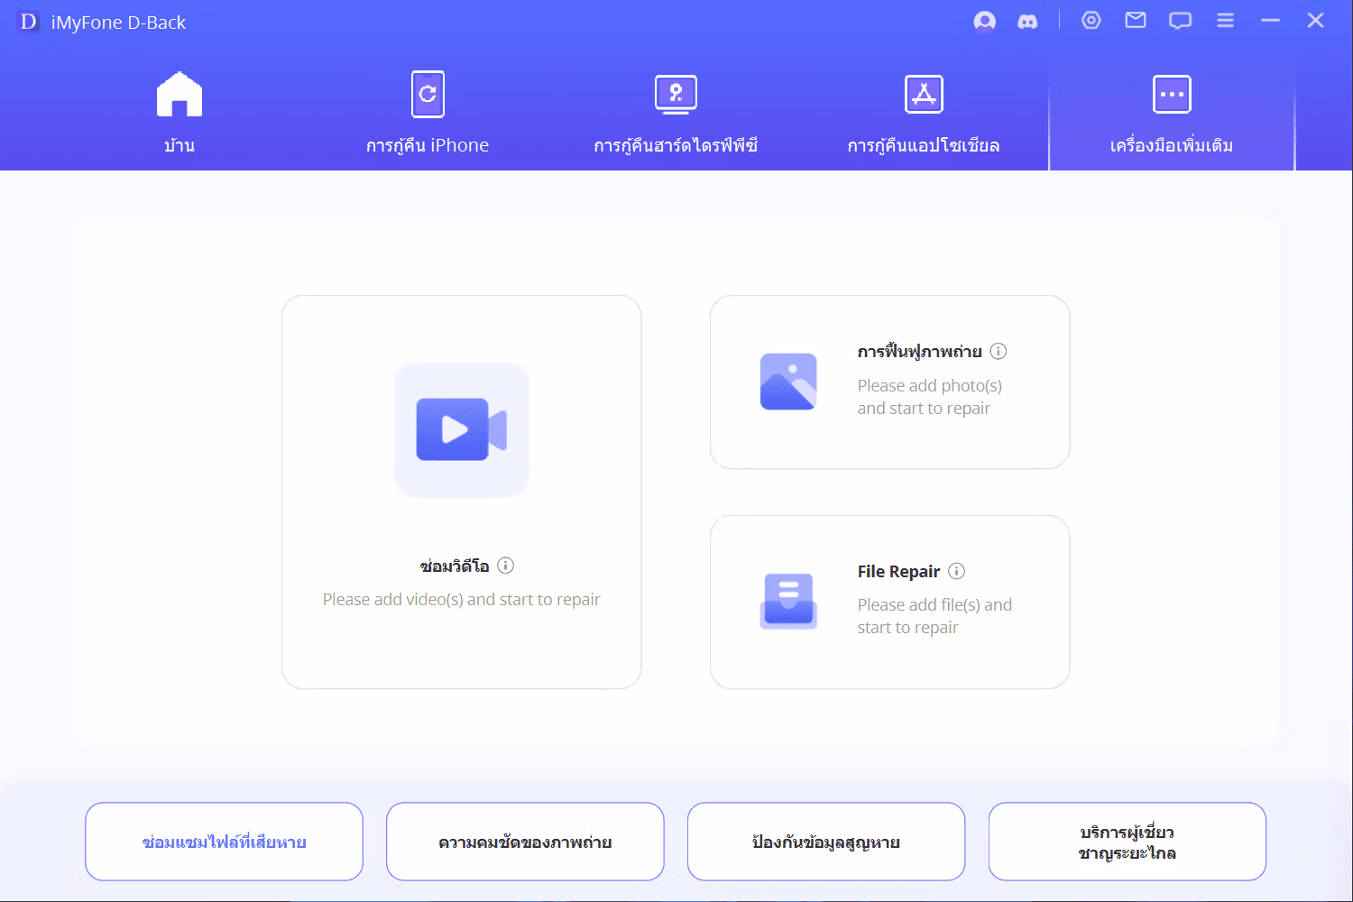
Task: Click 'Please add file(s) and start to repair'
Action: (934, 616)
